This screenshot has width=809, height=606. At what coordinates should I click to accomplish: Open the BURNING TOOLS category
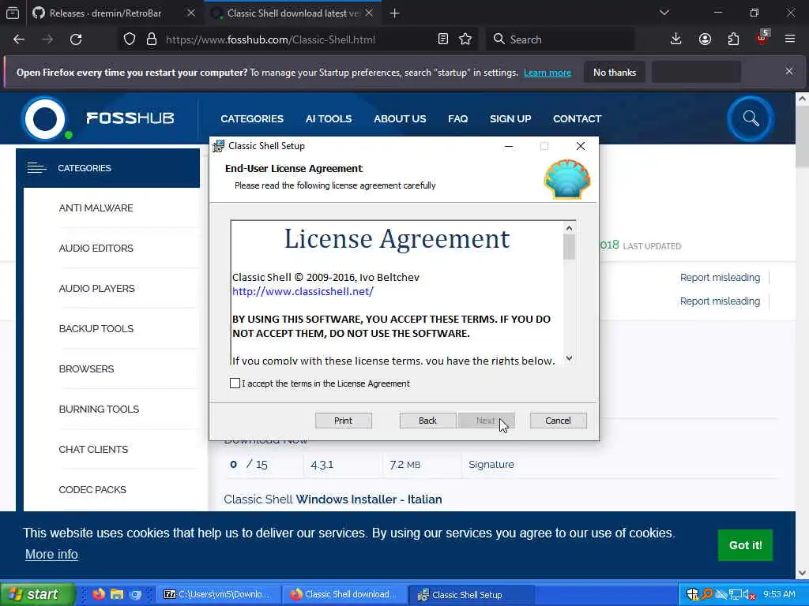[99, 410]
